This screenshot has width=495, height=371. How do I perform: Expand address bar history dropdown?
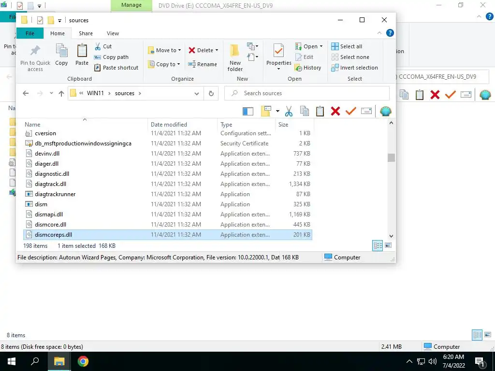(x=196, y=93)
